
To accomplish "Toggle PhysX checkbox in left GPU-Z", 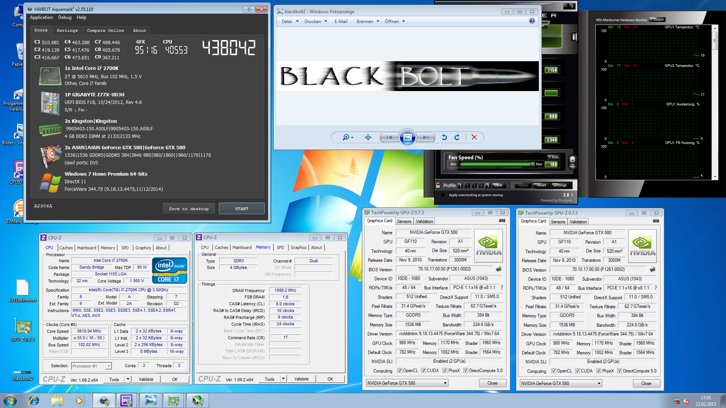I will (445, 371).
